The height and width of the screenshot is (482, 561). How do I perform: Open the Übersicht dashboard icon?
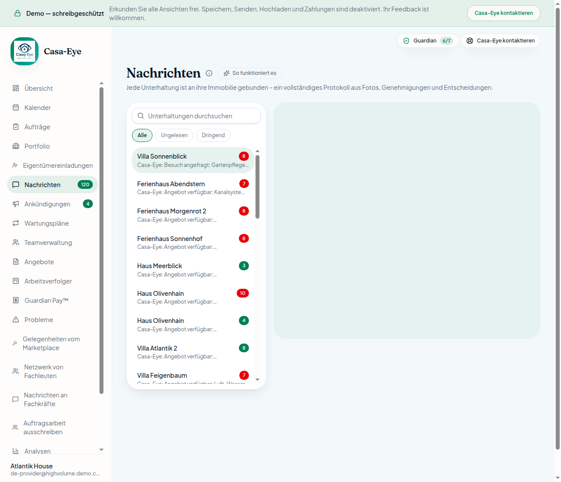coord(16,88)
